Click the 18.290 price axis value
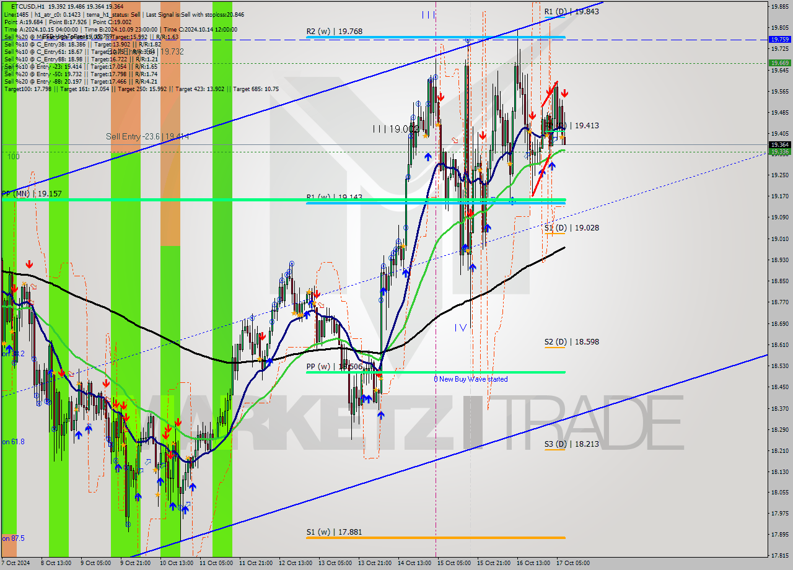793x570 pixels. click(x=779, y=429)
